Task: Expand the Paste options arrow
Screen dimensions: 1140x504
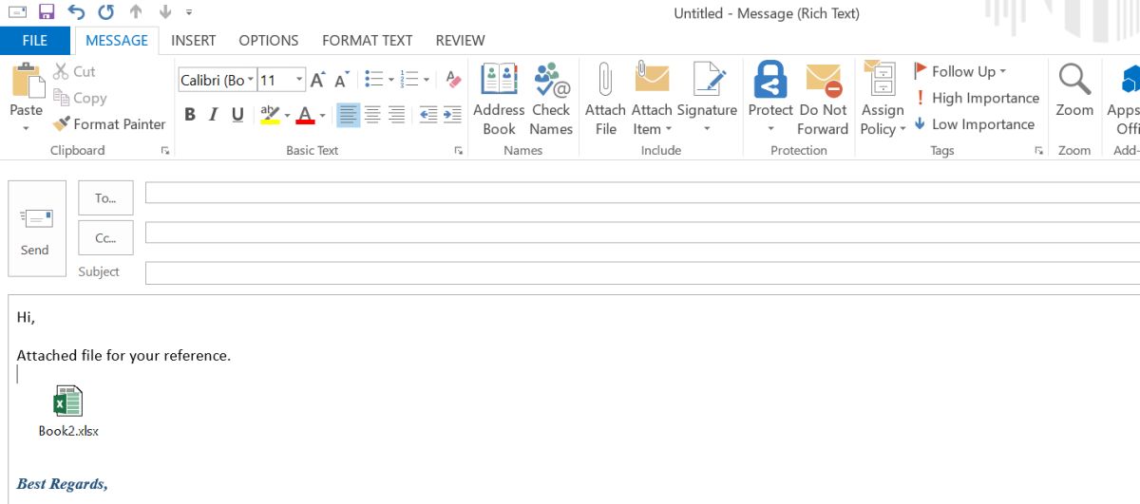Action: pyautogui.click(x=26, y=127)
